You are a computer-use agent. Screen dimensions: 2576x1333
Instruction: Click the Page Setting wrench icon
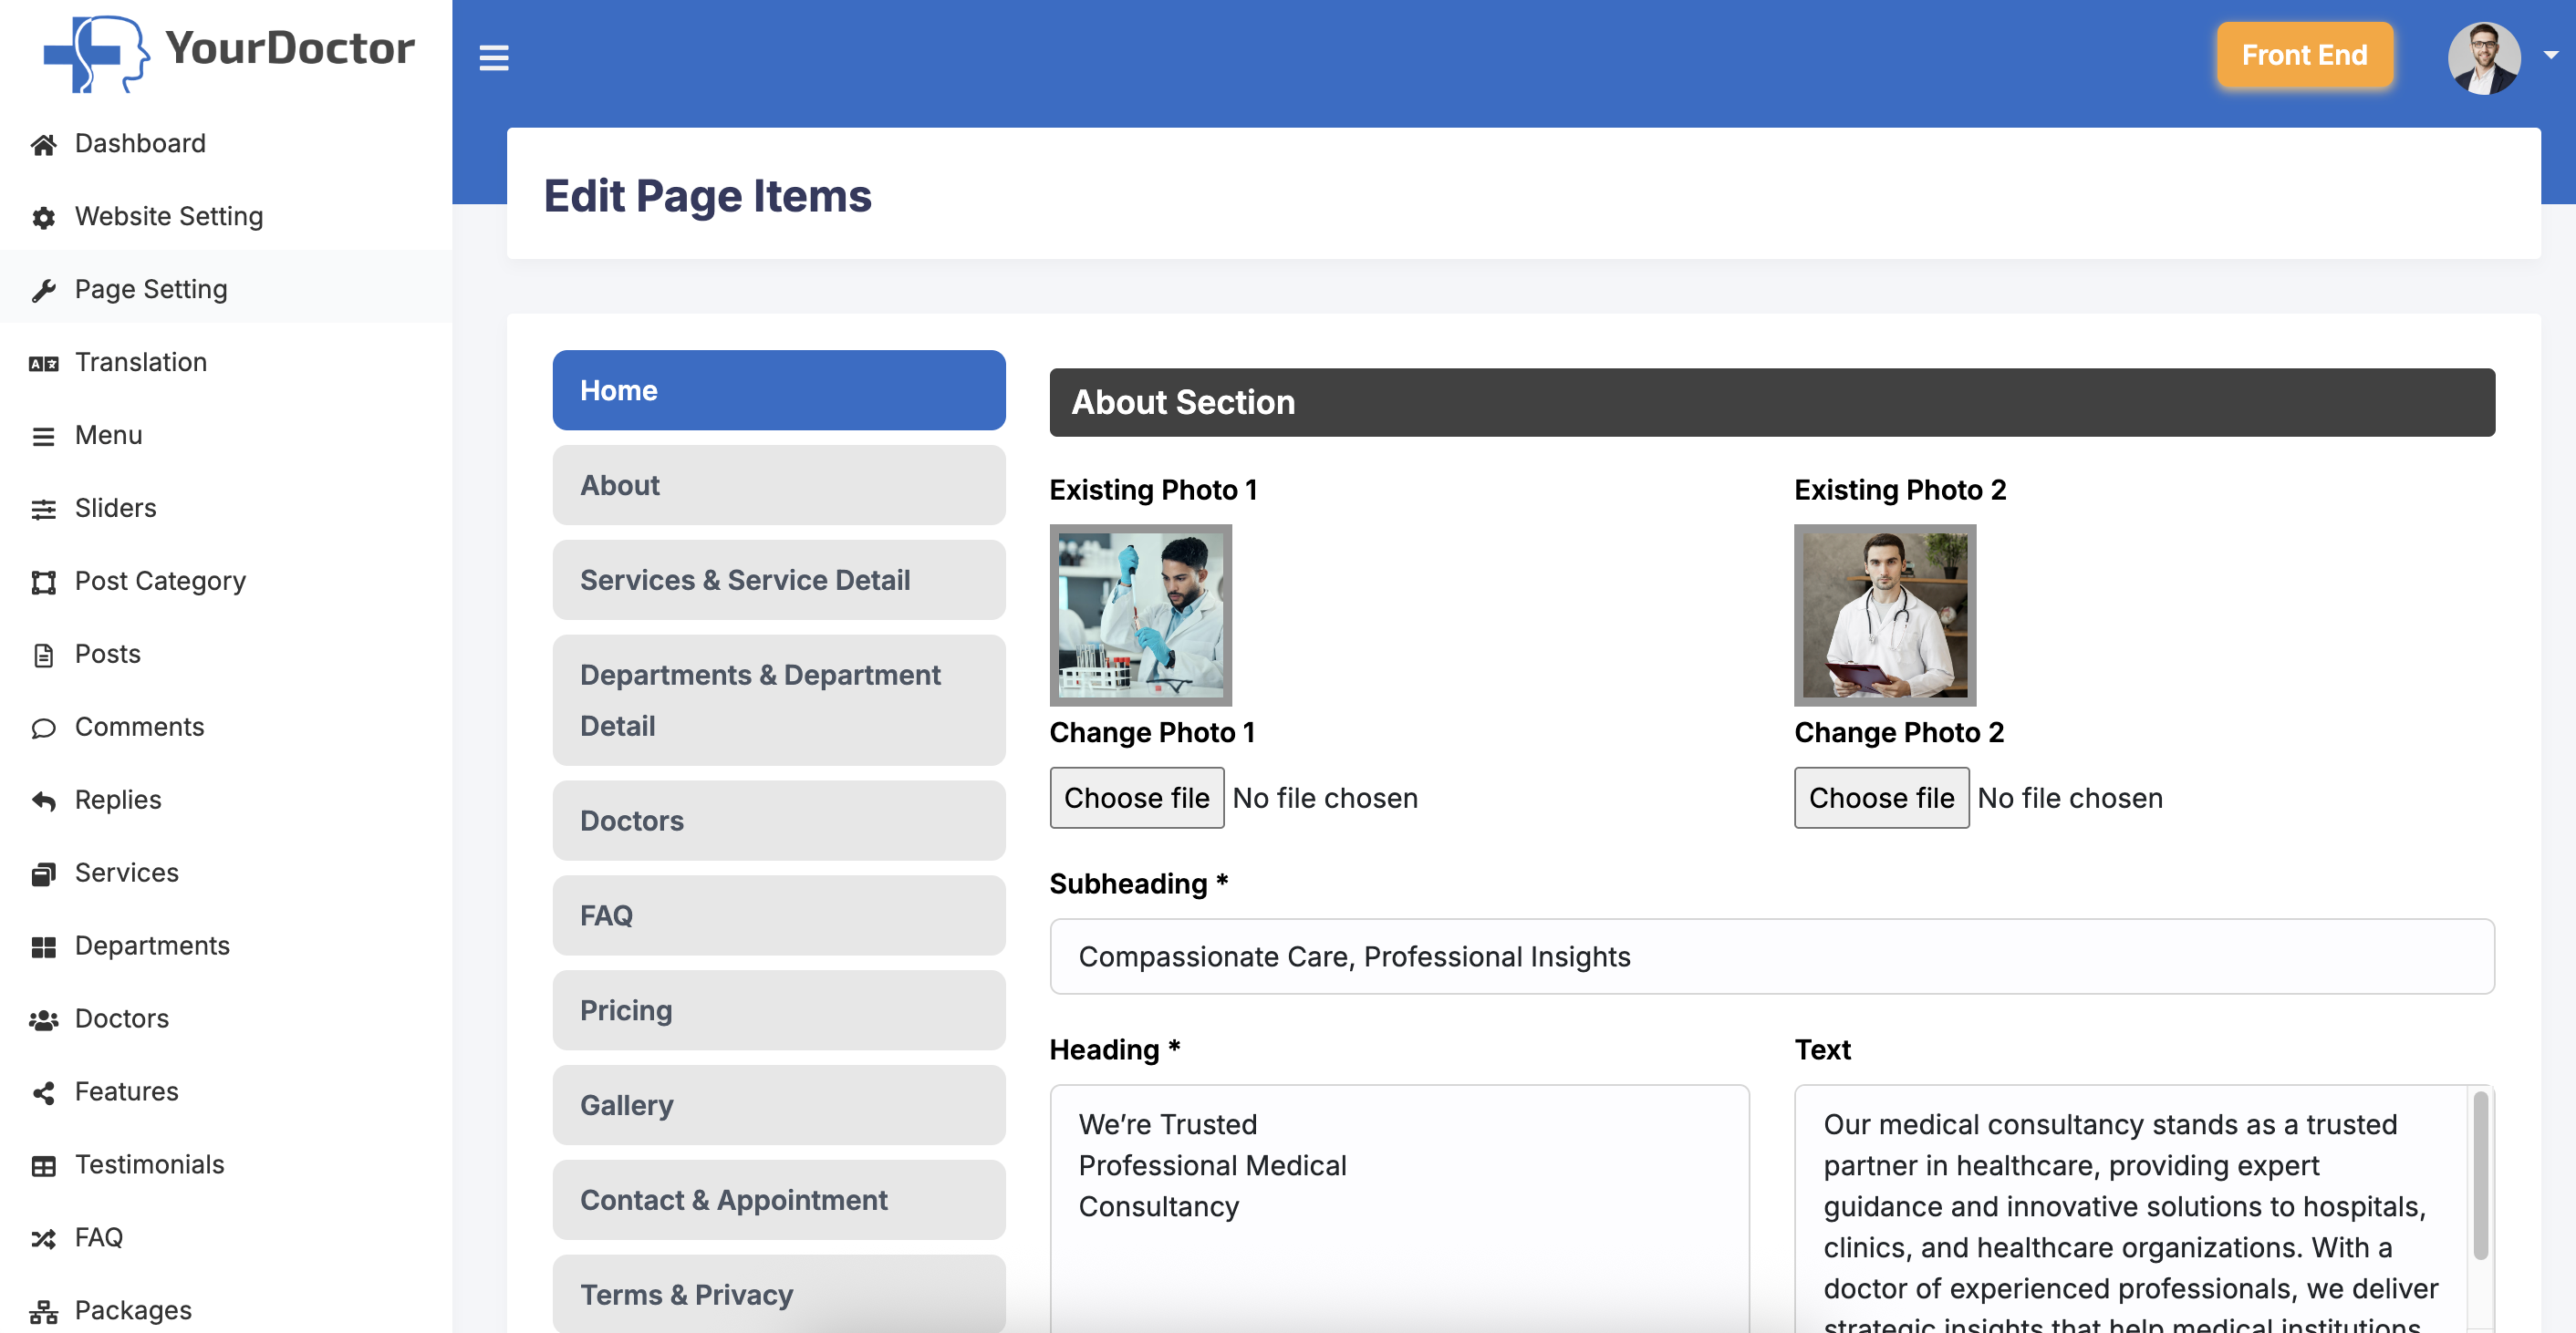[x=43, y=291]
